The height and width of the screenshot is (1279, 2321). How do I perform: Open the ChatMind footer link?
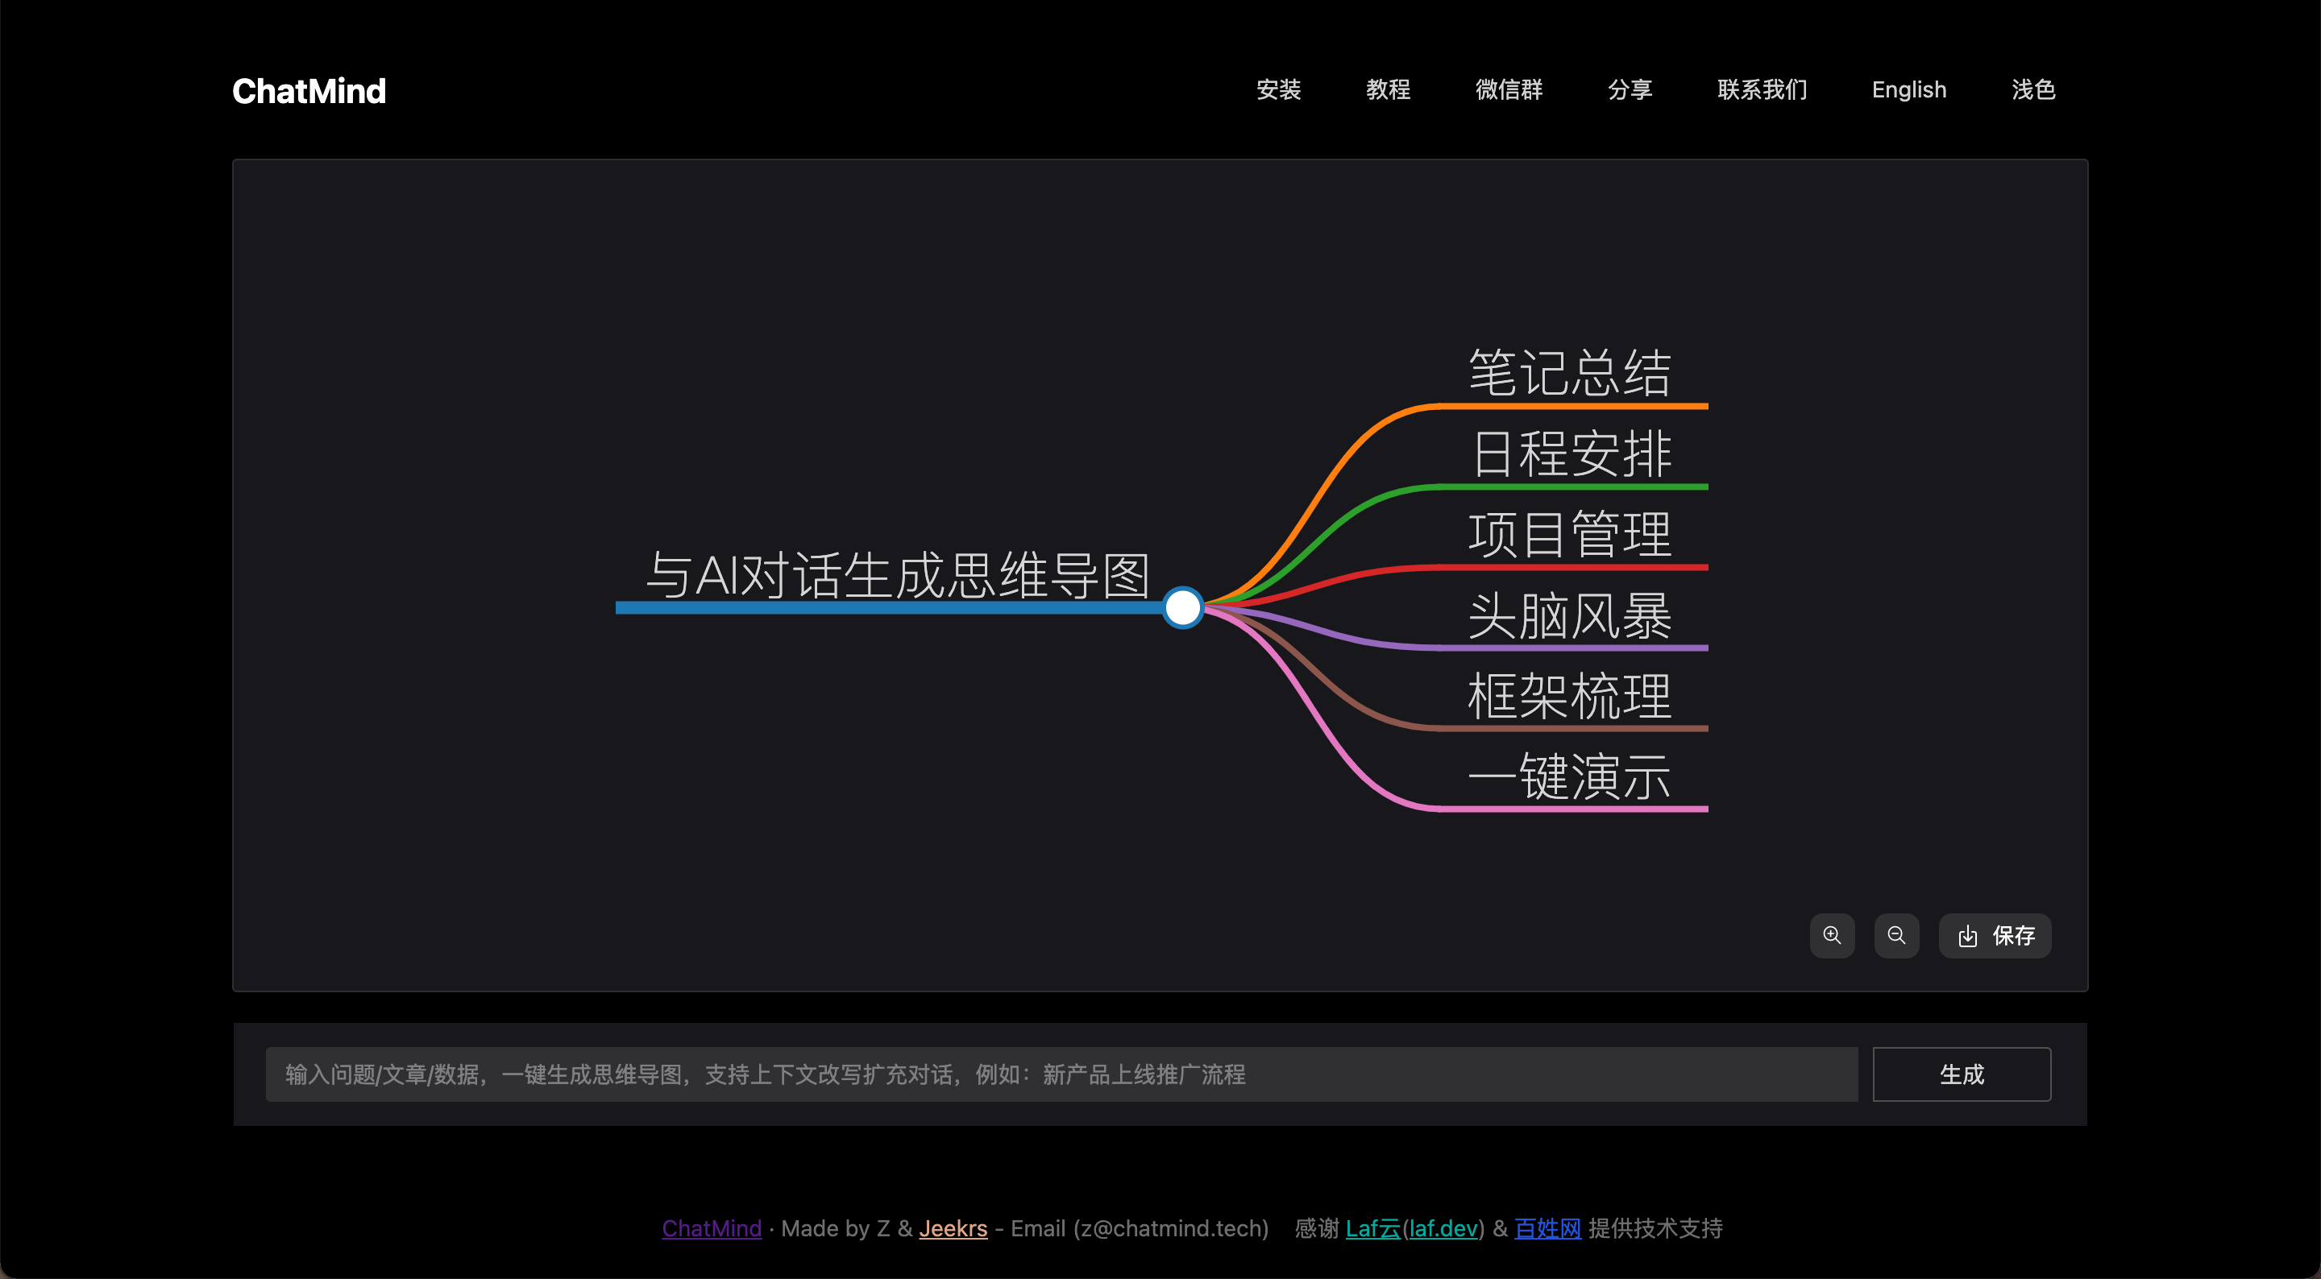coord(711,1227)
